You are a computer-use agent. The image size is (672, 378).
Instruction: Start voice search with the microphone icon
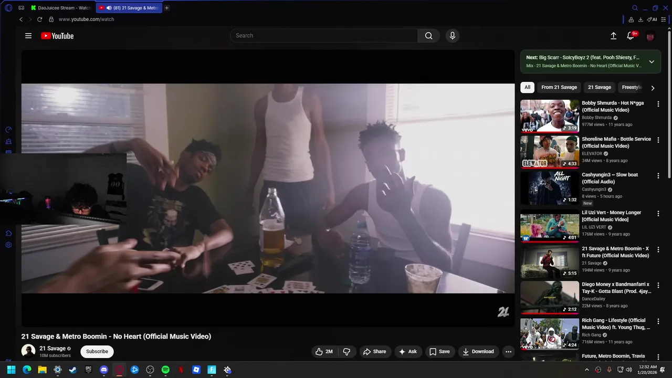tap(452, 36)
